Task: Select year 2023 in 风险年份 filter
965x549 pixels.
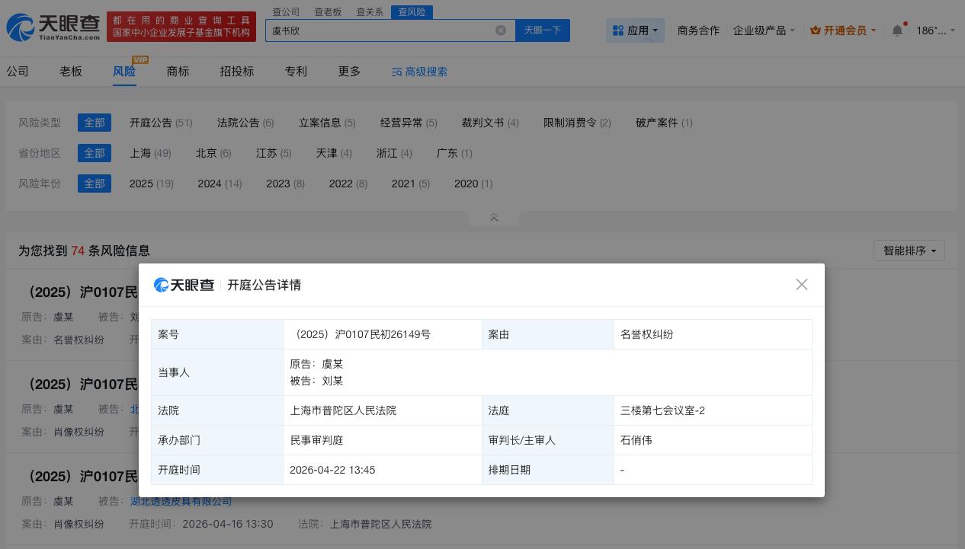Action: [x=279, y=184]
